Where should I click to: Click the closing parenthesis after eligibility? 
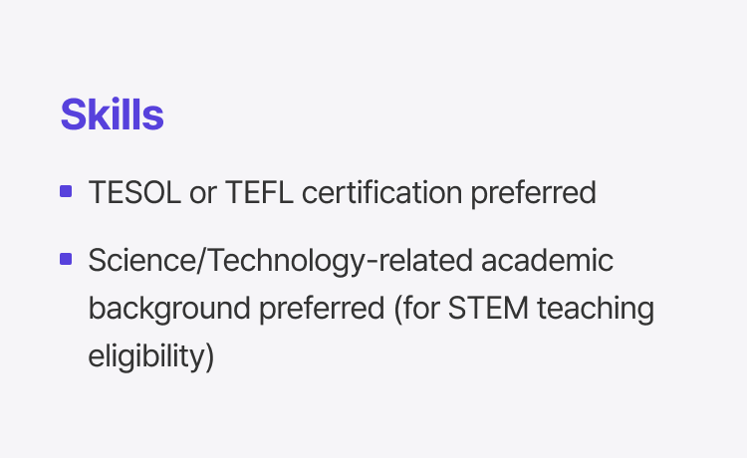[x=209, y=356]
